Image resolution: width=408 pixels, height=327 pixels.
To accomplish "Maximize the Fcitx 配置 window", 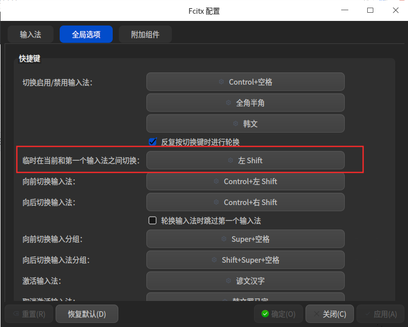I will pos(370,10).
